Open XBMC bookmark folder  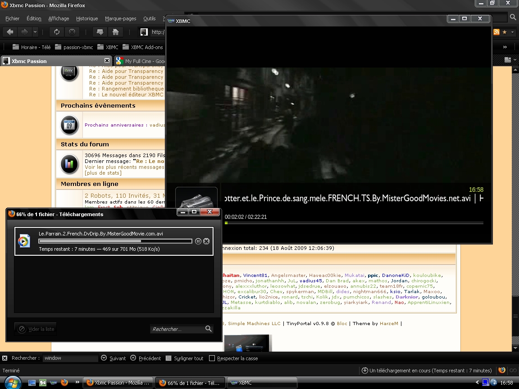108,47
